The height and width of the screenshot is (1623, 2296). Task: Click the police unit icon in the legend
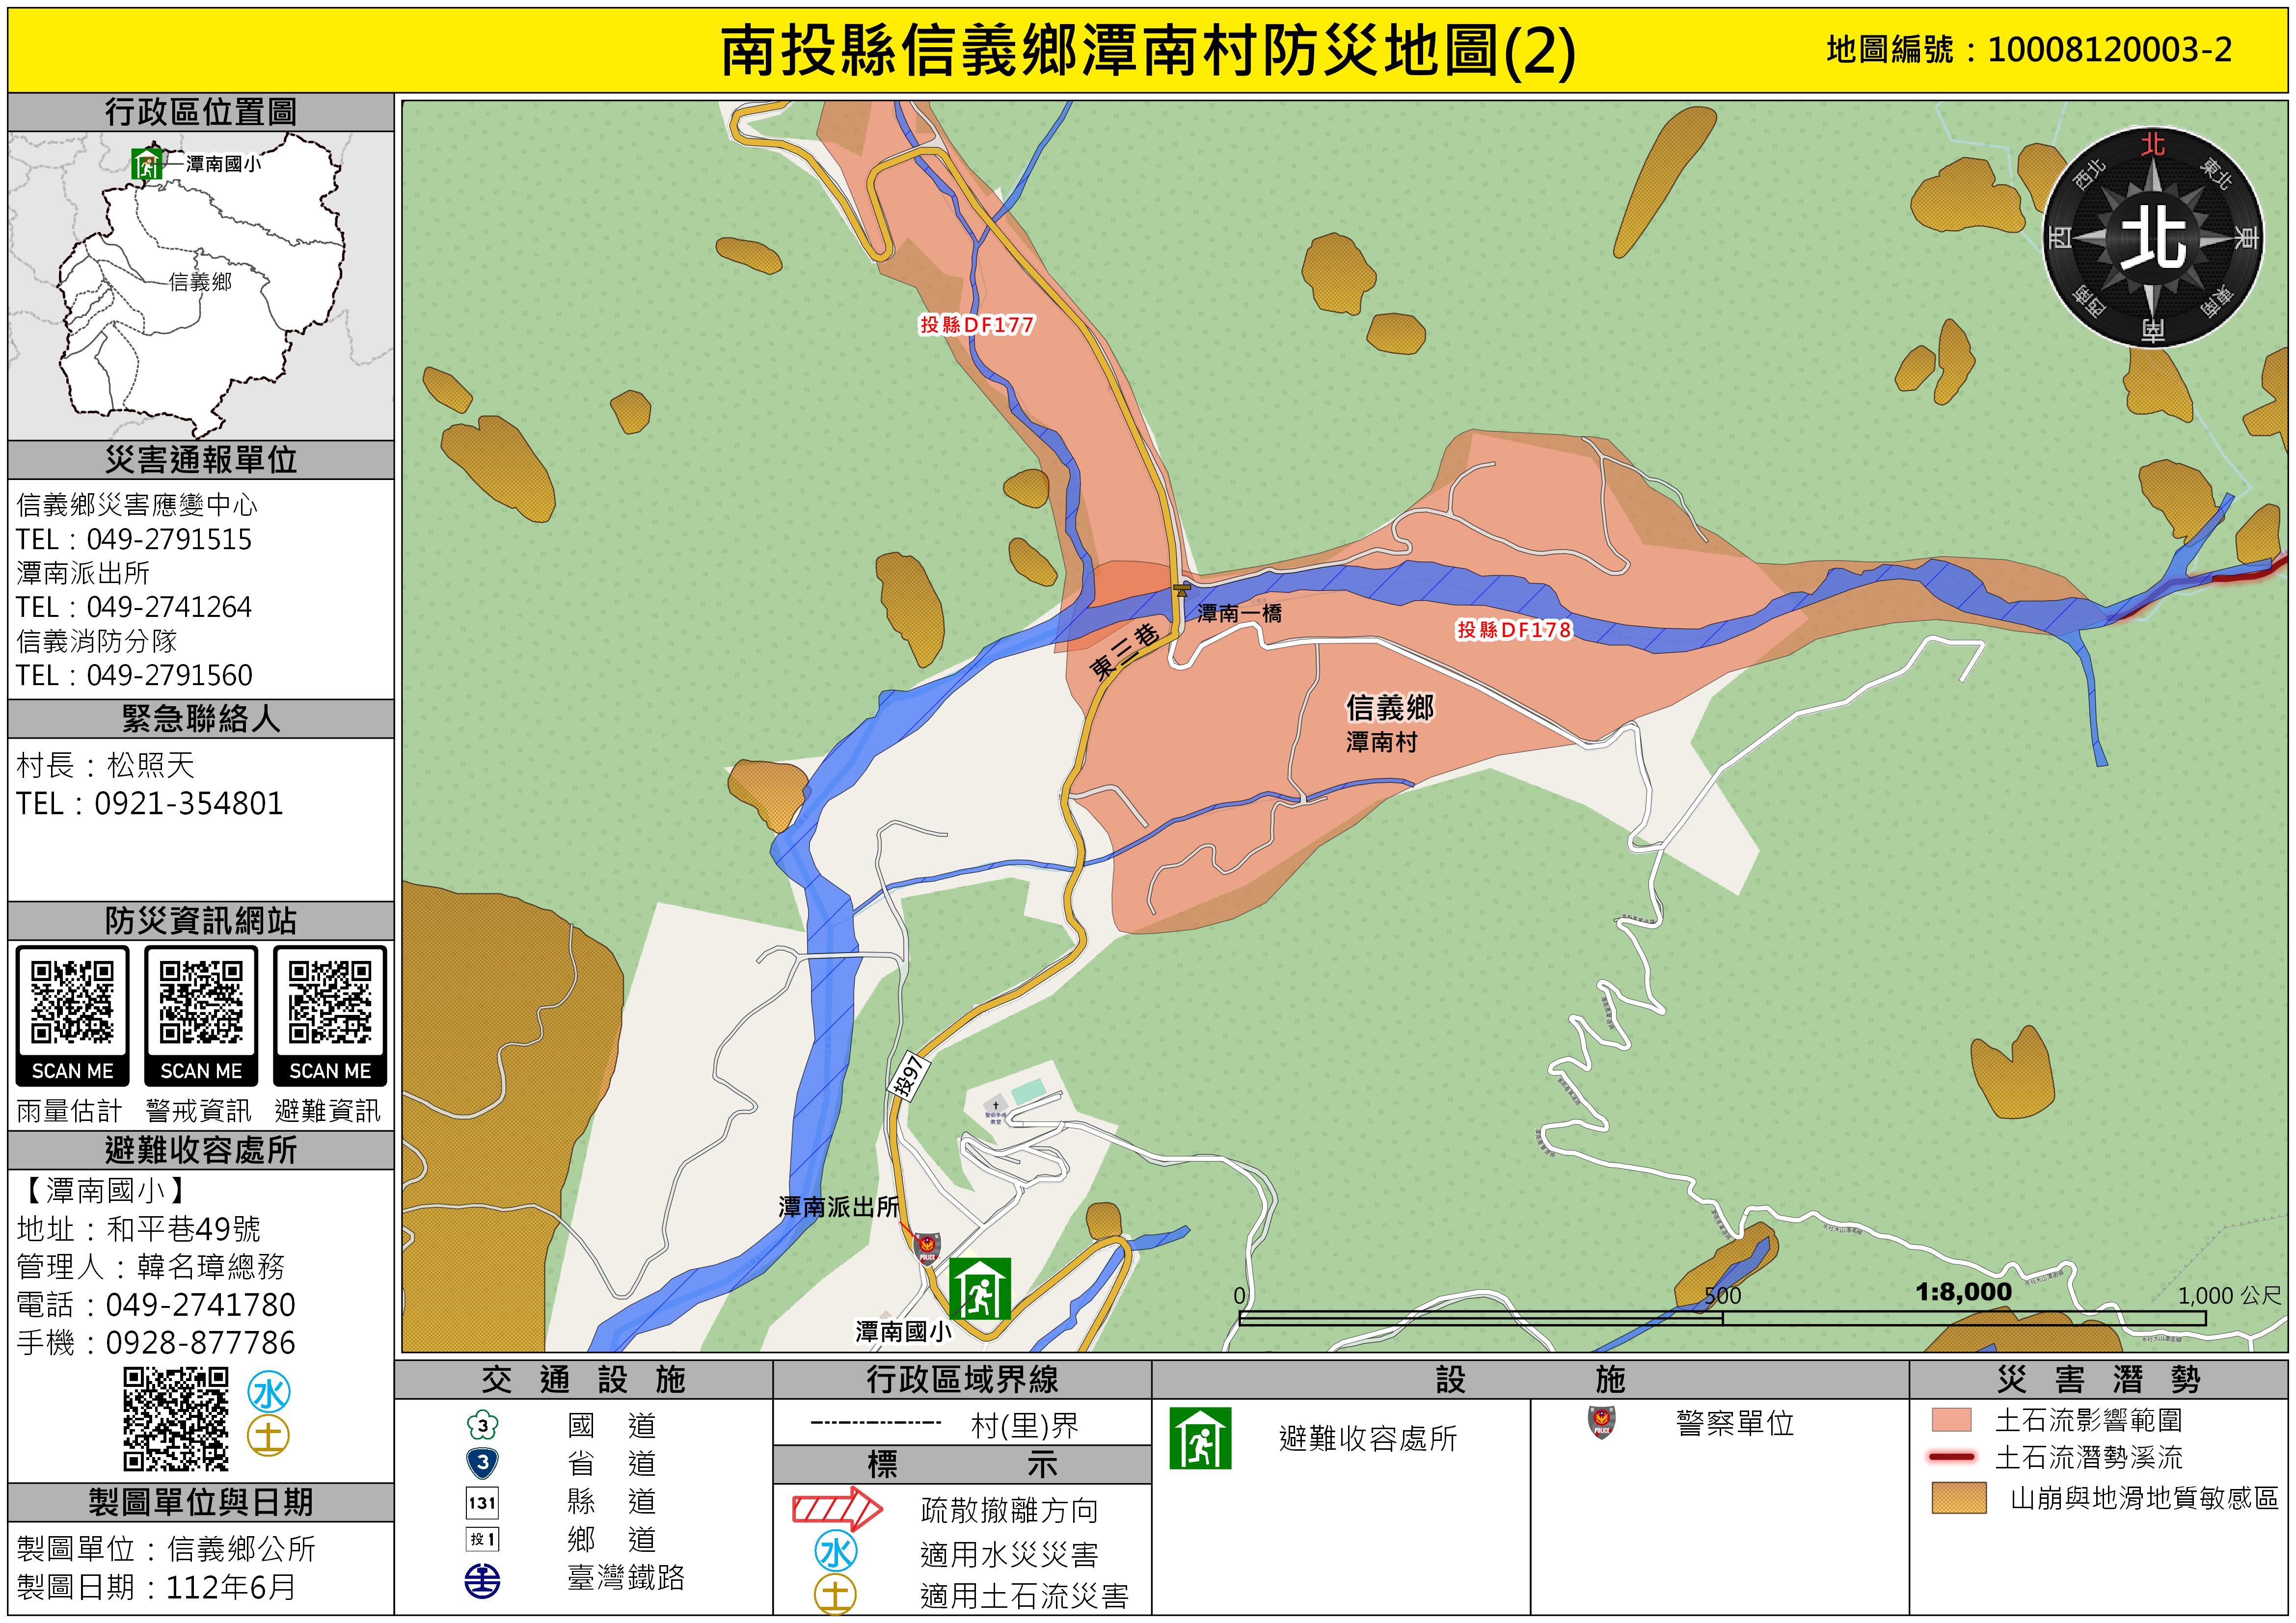coord(1602,1421)
